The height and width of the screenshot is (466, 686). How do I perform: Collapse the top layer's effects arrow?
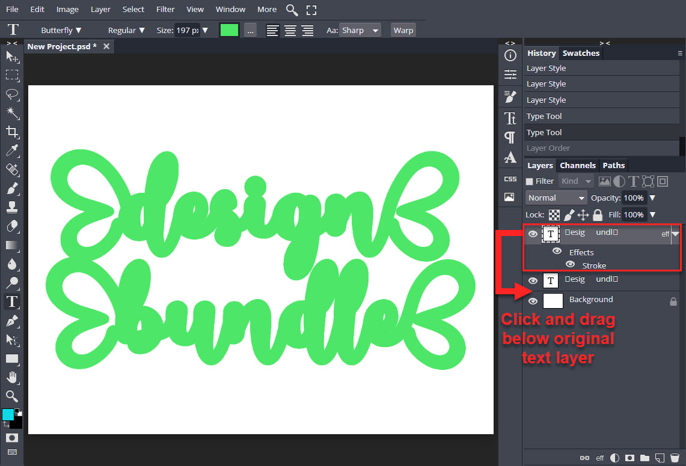[x=676, y=234]
